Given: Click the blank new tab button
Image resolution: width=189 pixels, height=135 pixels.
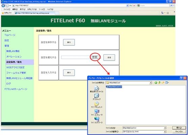Looking at the screenshot, I should 57,13.
